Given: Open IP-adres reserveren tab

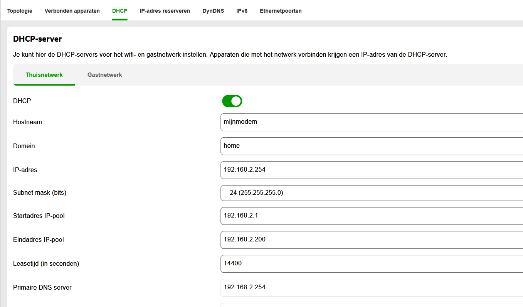Looking at the screenshot, I should click(x=165, y=11).
